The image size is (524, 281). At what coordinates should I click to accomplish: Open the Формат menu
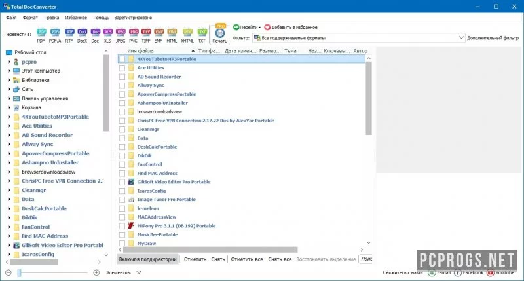coord(30,18)
